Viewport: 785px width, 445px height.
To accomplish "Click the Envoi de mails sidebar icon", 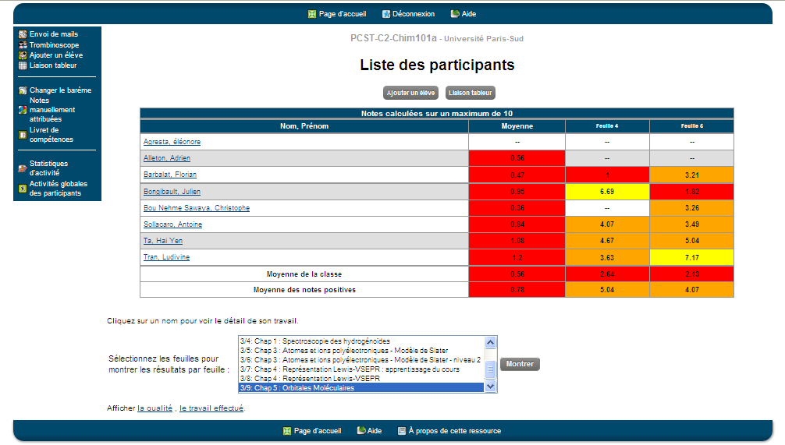I will click(23, 34).
